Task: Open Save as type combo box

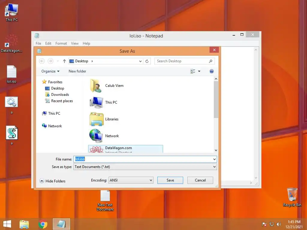Action: pos(145,167)
